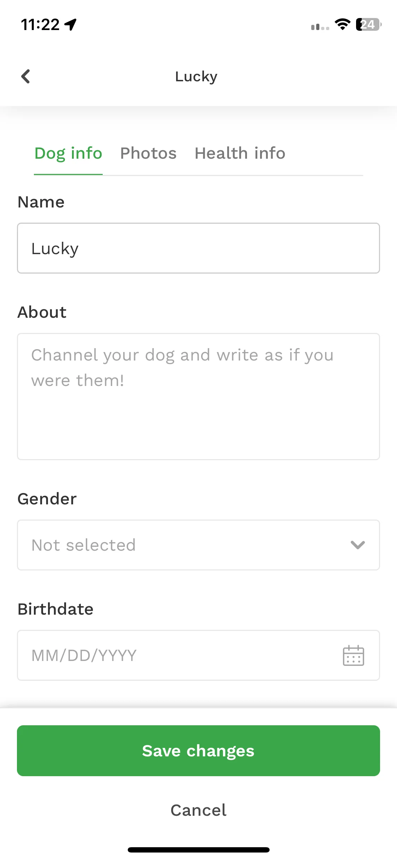Screen dimensions: 397x861
Task: Open the Not selected gender field
Action: (198, 545)
